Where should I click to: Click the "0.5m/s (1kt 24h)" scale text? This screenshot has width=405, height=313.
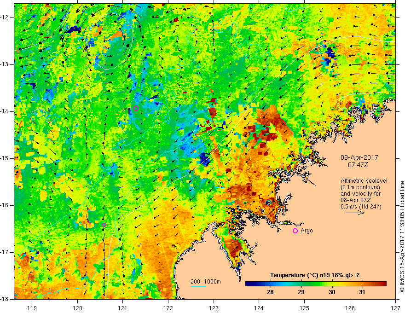click(x=361, y=207)
